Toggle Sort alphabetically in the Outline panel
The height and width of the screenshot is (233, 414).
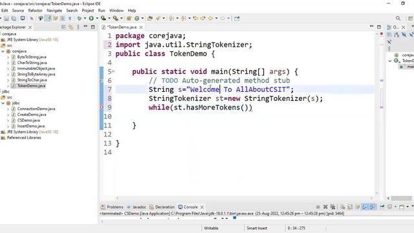pos(397,34)
